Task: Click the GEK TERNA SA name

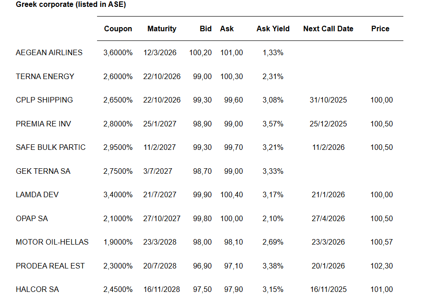Action: pos(43,171)
